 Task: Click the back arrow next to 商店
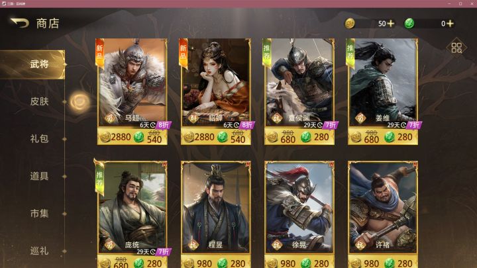tap(20, 23)
